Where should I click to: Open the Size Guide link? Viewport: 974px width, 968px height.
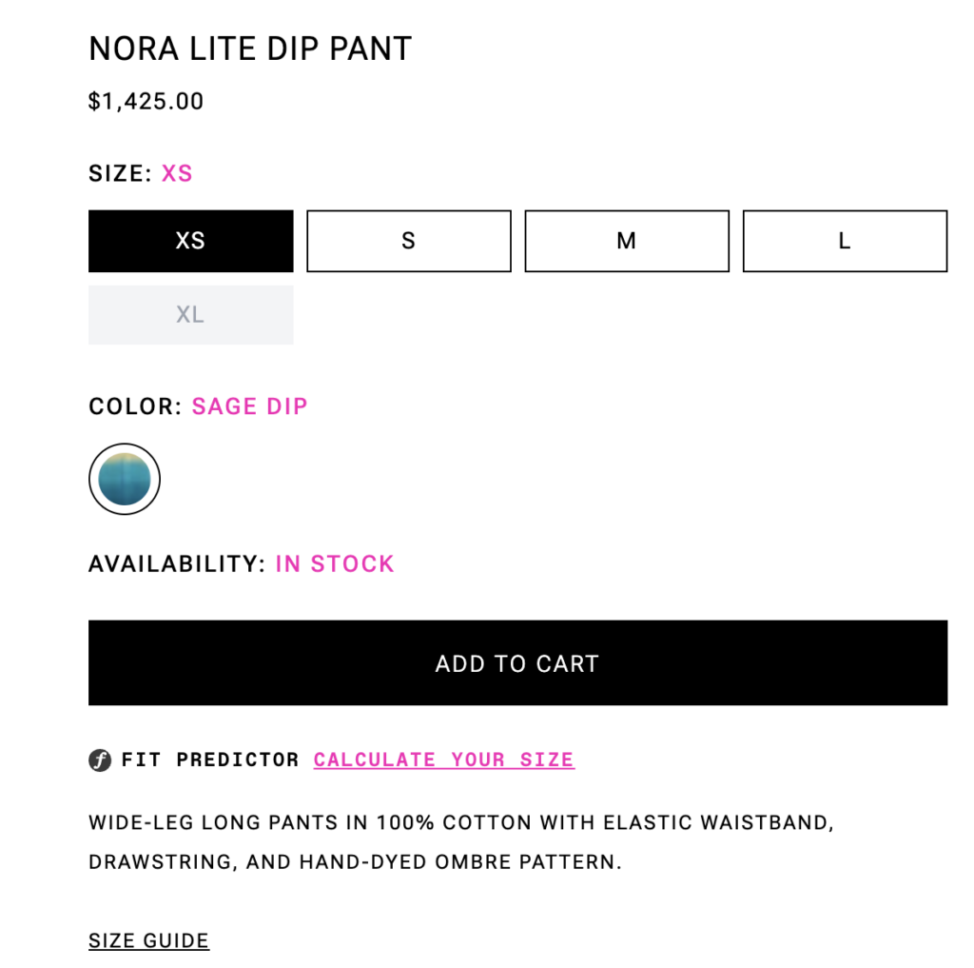coord(148,940)
